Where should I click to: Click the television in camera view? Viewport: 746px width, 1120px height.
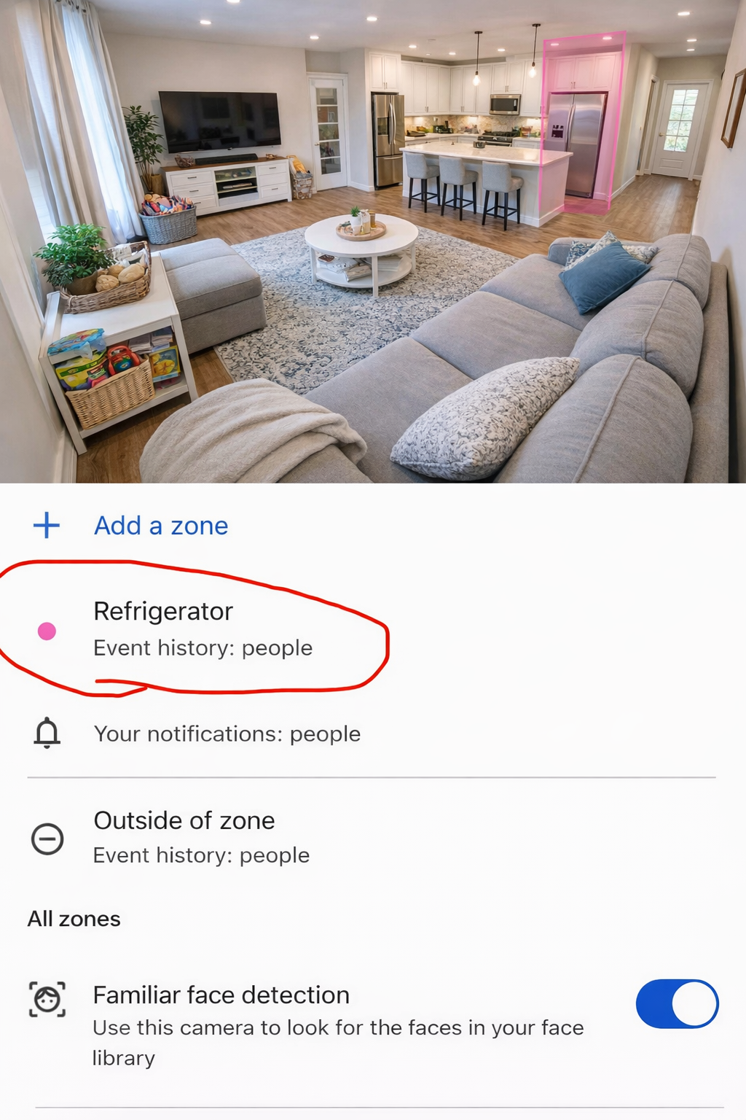pos(219,122)
